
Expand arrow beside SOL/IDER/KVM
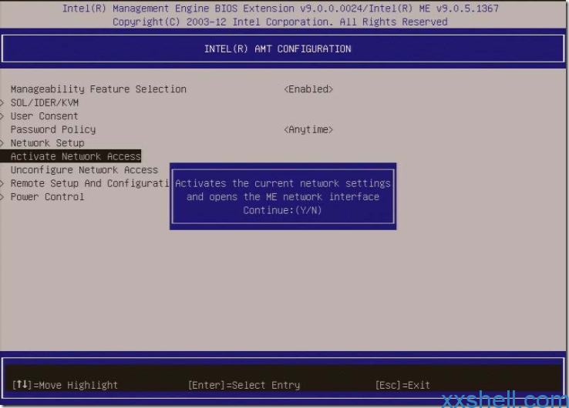click(x=2, y=102)
